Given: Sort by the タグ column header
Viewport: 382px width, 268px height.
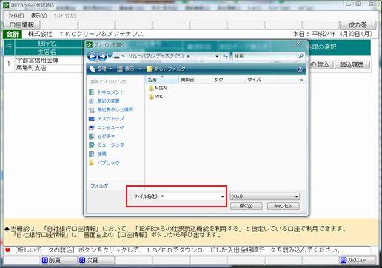Looking at the screenshot, I should click(228, 80).
